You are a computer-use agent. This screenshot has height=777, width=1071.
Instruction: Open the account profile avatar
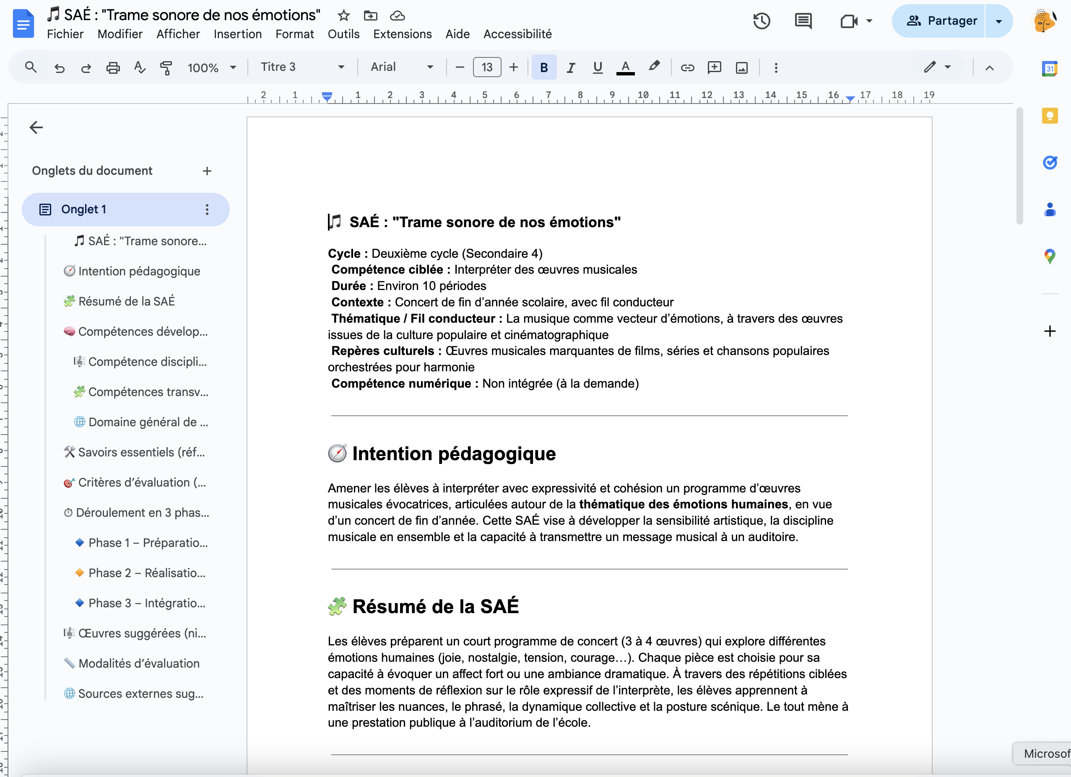point(1045,21)
